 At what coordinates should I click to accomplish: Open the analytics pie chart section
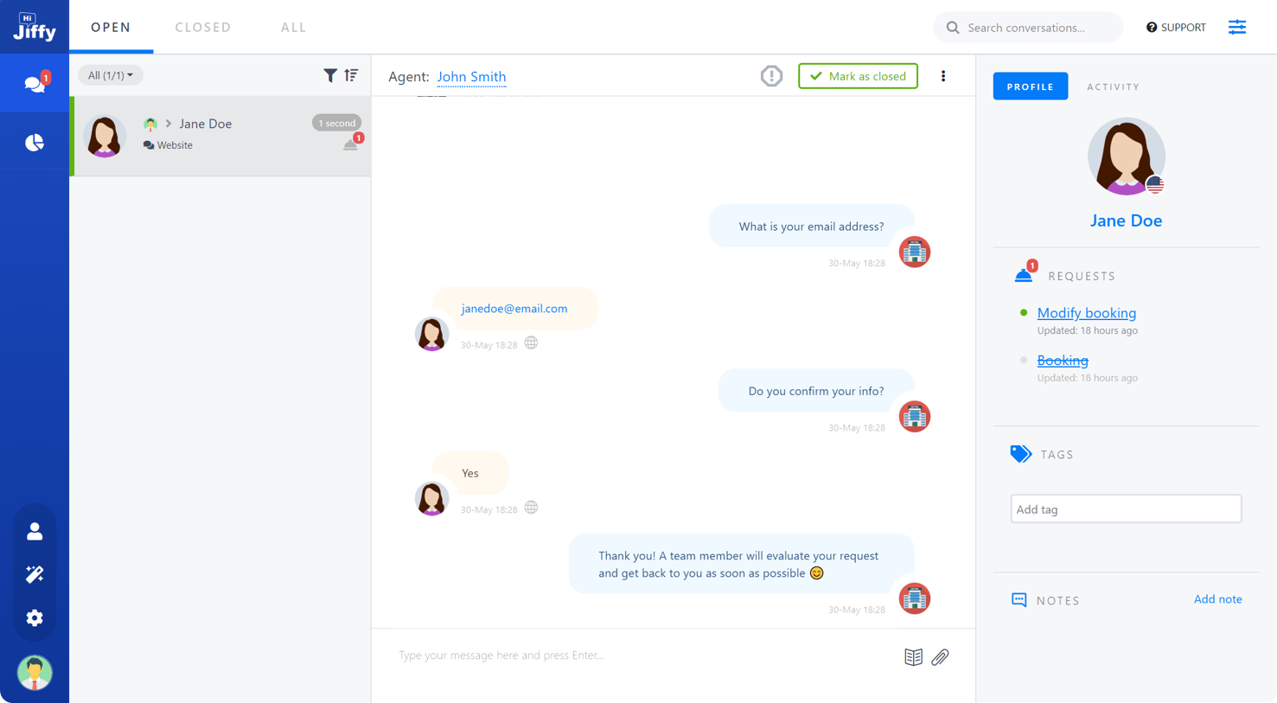[x=35, y=143]
